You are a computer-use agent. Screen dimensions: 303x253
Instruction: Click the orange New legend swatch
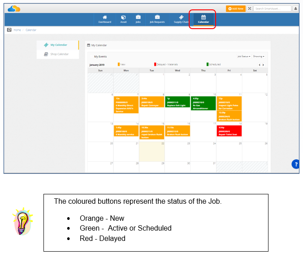[119, 64]
